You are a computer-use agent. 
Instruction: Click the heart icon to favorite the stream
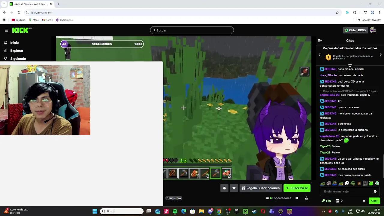234,188
